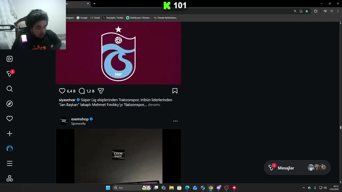
Task: Close the current browser tab
Action: (88, 3)
